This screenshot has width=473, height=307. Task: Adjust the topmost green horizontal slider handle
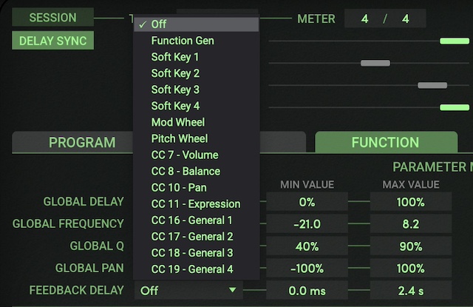(455, 41)
